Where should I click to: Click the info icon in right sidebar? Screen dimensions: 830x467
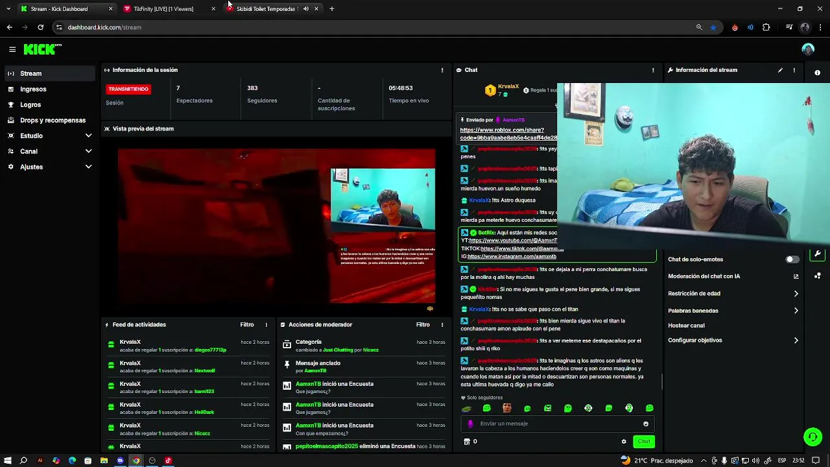point(817,73)
